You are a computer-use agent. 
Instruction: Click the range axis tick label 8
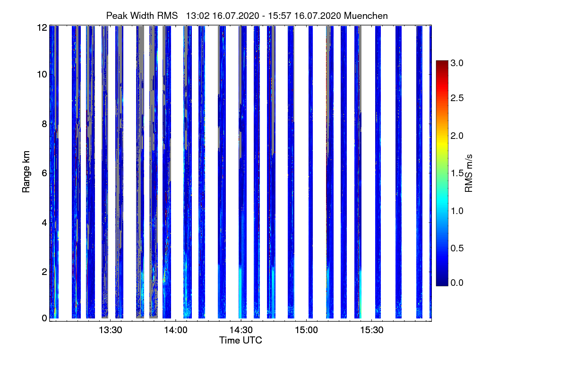(44, 124)
